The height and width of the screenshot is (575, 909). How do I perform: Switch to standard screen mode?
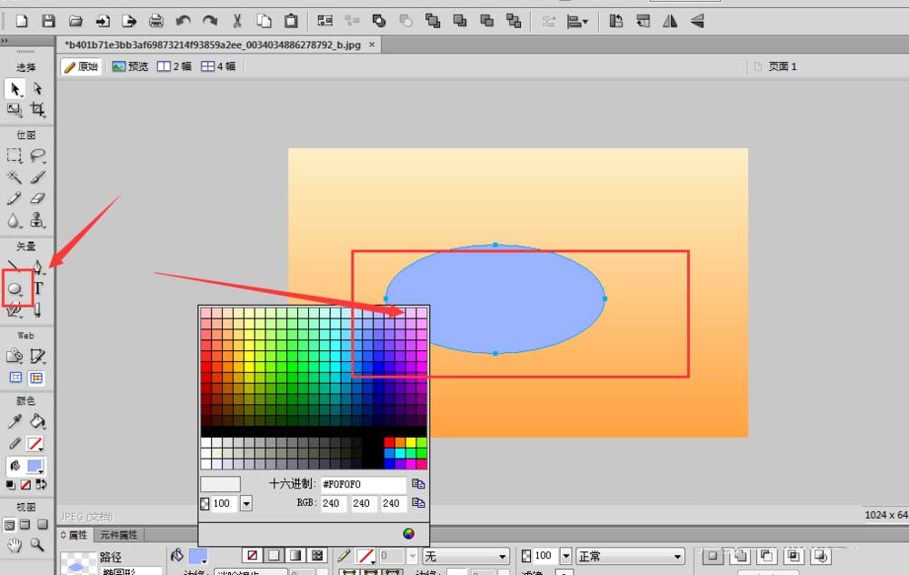[10, 525]
